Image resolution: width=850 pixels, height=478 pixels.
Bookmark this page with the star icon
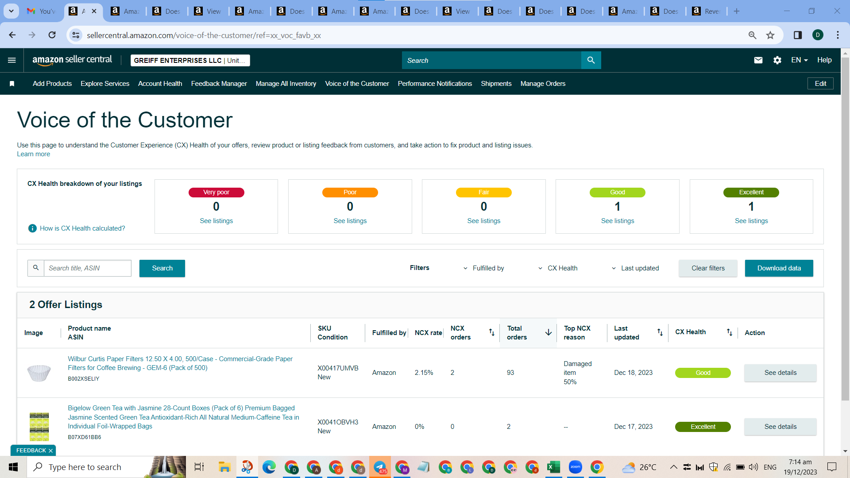click(770, 35)
